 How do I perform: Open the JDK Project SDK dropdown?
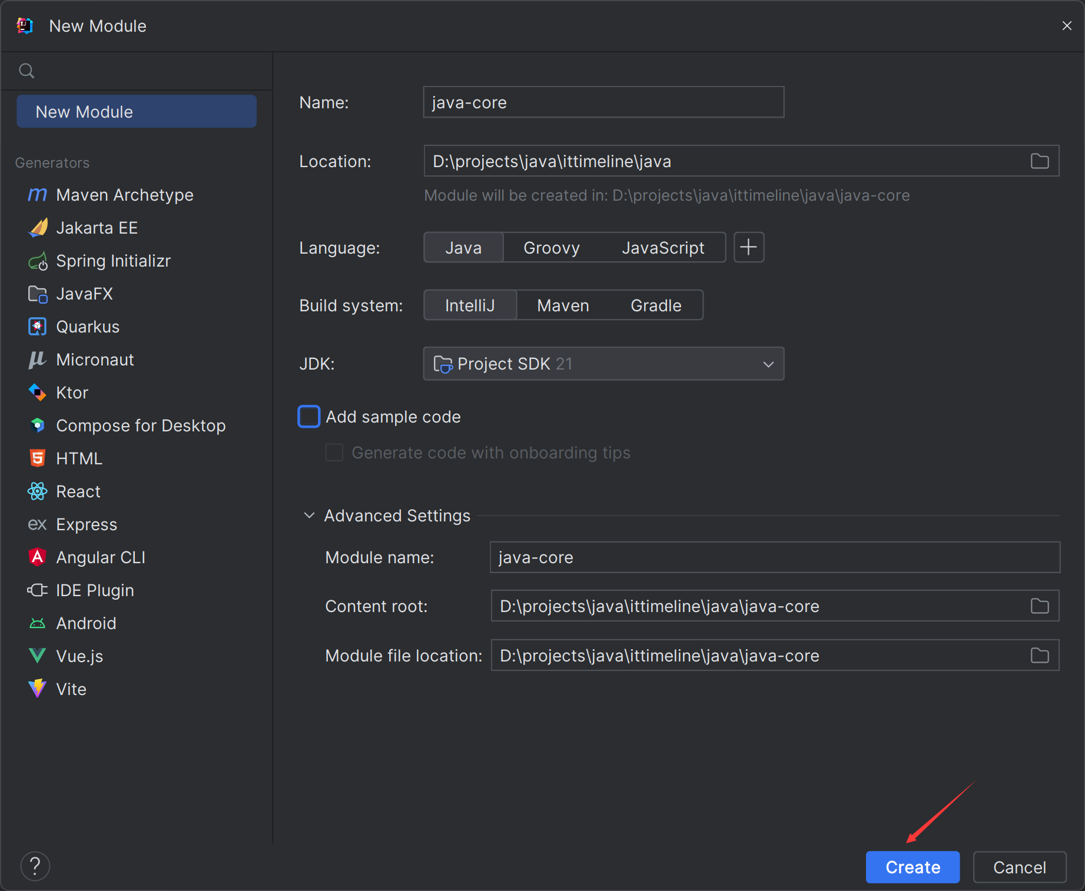[603, 364]
